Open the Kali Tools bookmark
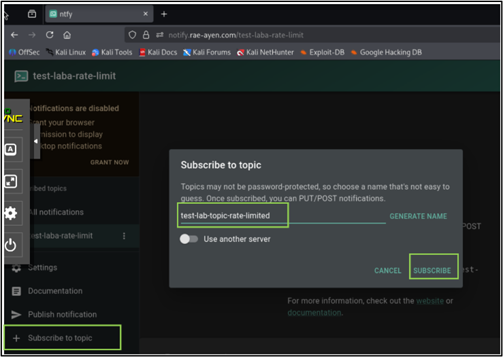Image resolution: width=503 pixels, height=357 pixels. point(112,52)
